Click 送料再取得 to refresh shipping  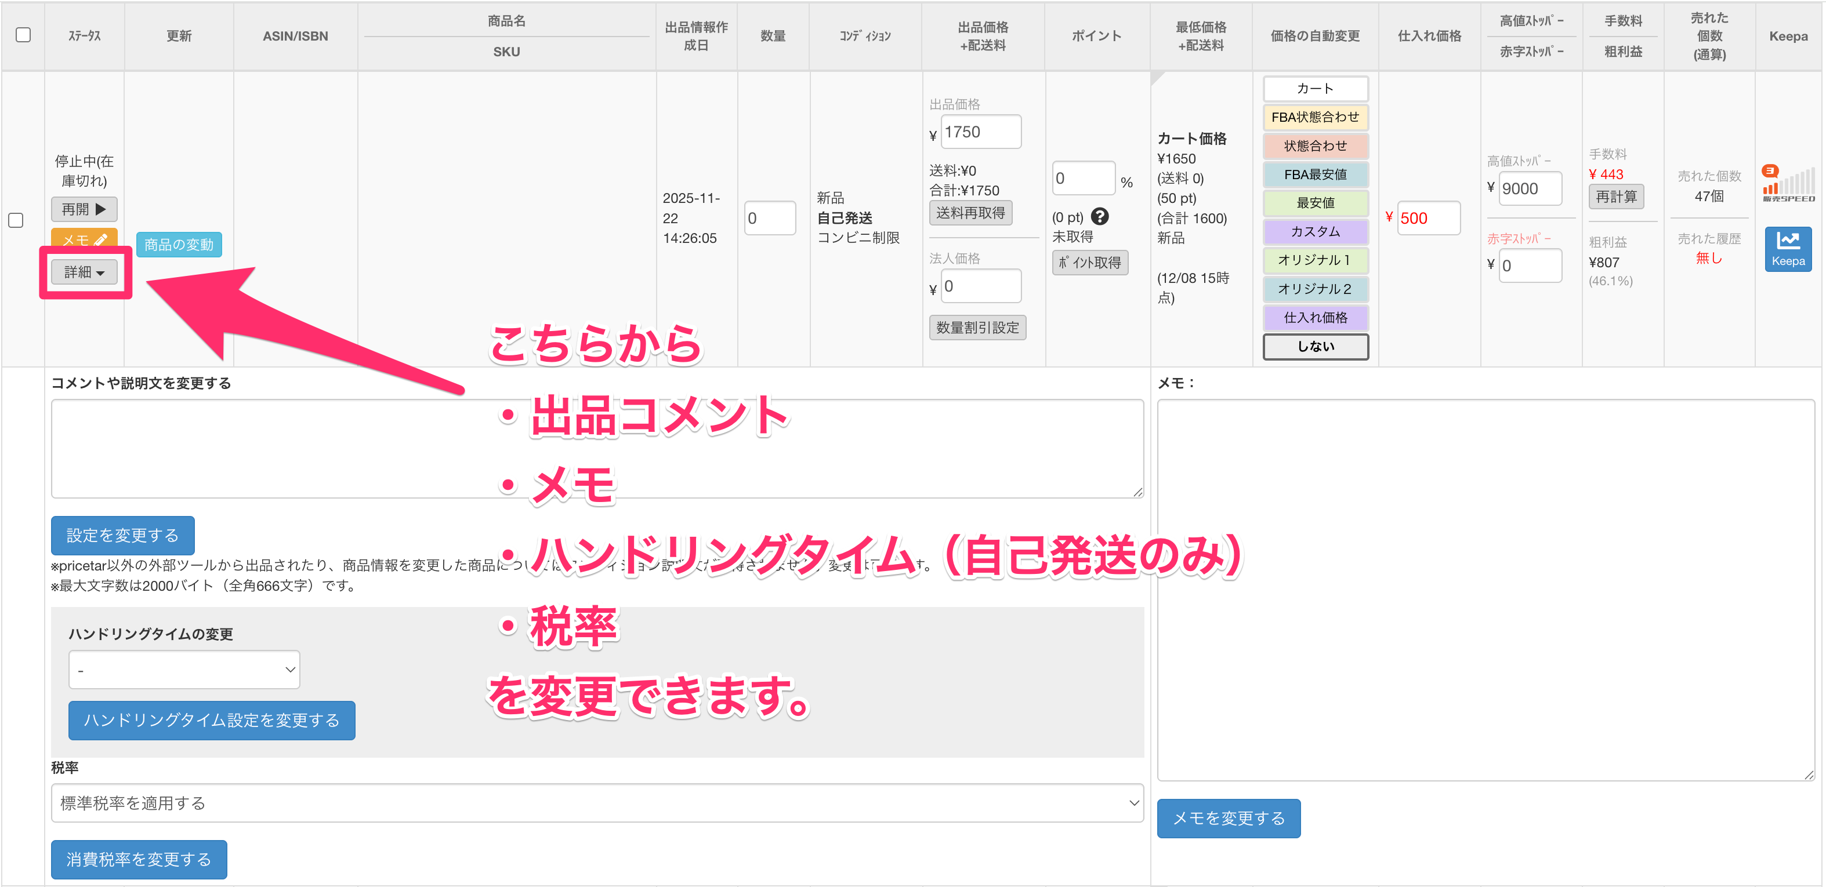pyautogui.click(x=970, y=213)
